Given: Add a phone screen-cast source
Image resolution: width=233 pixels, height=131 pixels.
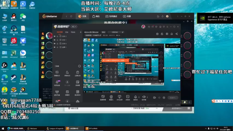Looking at the screenshot, I should 119,98.
